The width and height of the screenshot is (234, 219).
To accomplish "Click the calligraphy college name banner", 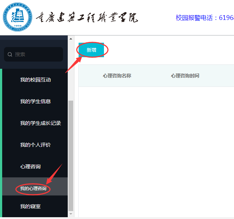I will pos(87,18).
